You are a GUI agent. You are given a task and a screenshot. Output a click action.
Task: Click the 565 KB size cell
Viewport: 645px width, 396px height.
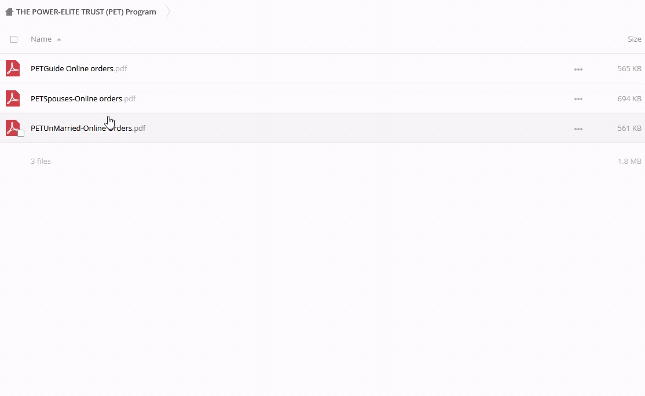tap(629, 69)
